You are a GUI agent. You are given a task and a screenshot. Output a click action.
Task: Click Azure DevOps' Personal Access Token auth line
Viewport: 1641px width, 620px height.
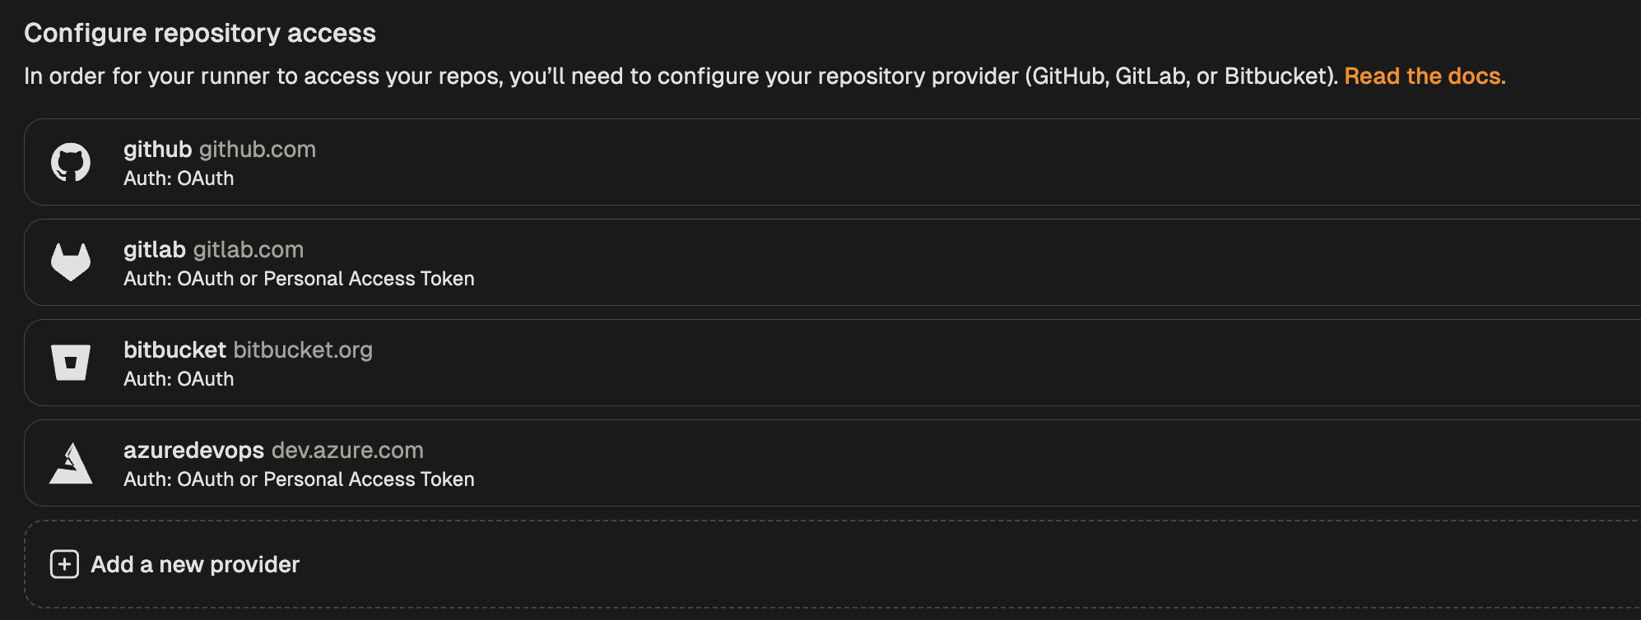click(299, 479)
